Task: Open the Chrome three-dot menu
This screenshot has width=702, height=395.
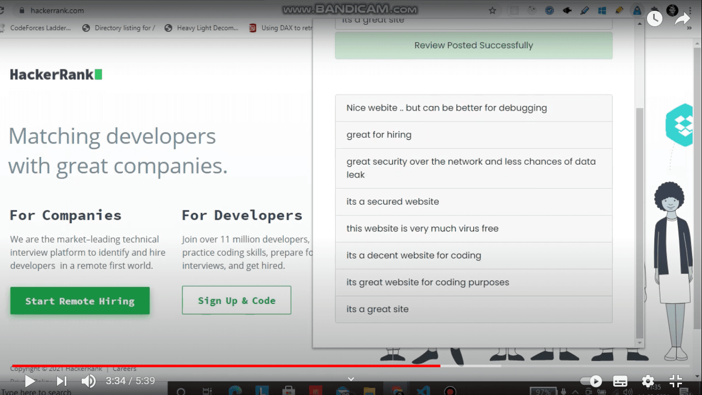Action: pyautogui.click(x=689, y=10)
